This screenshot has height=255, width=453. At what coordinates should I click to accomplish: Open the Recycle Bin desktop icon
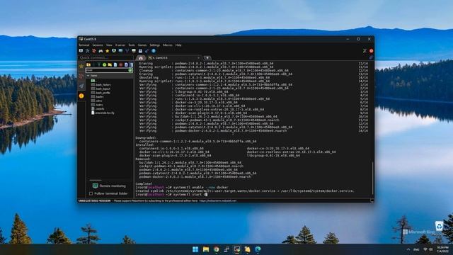click(x=439, y=226)
